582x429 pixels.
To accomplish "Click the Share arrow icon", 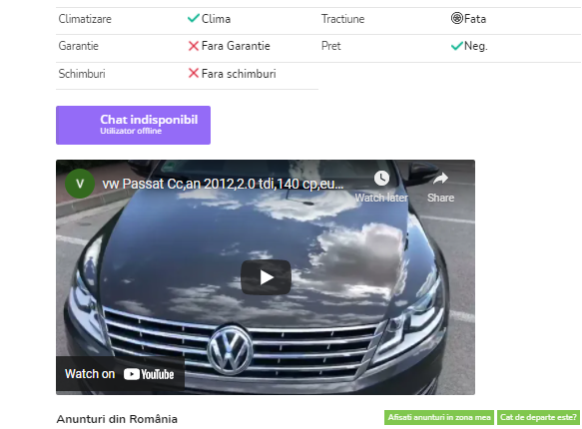I will (x=440, y=179).
